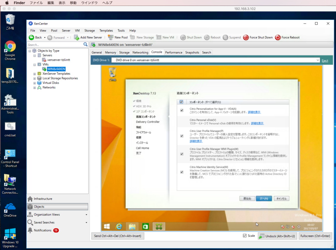Open Internet Explorer in VM taskbar

click(119, 226)
